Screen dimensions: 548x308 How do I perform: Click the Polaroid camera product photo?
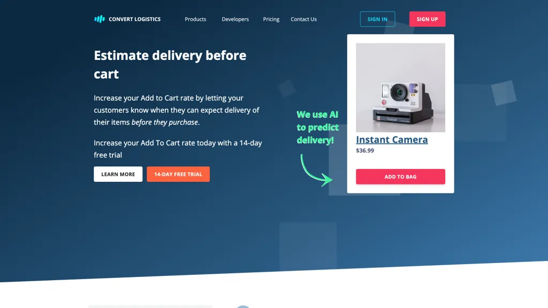coord(400,88)
